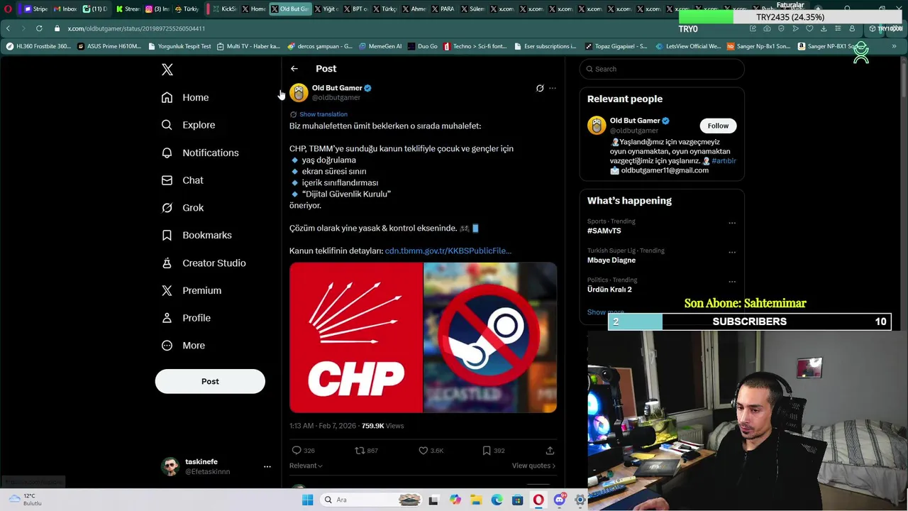Click the browser back arrow
Image resolution: width=908 pixels, height=511 pixels.
click(8, 28)
